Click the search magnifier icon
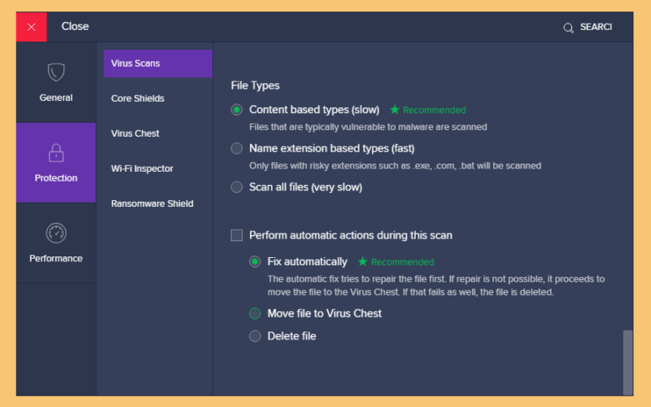Screen dimensions: 651x407 [x=568, y=28]
